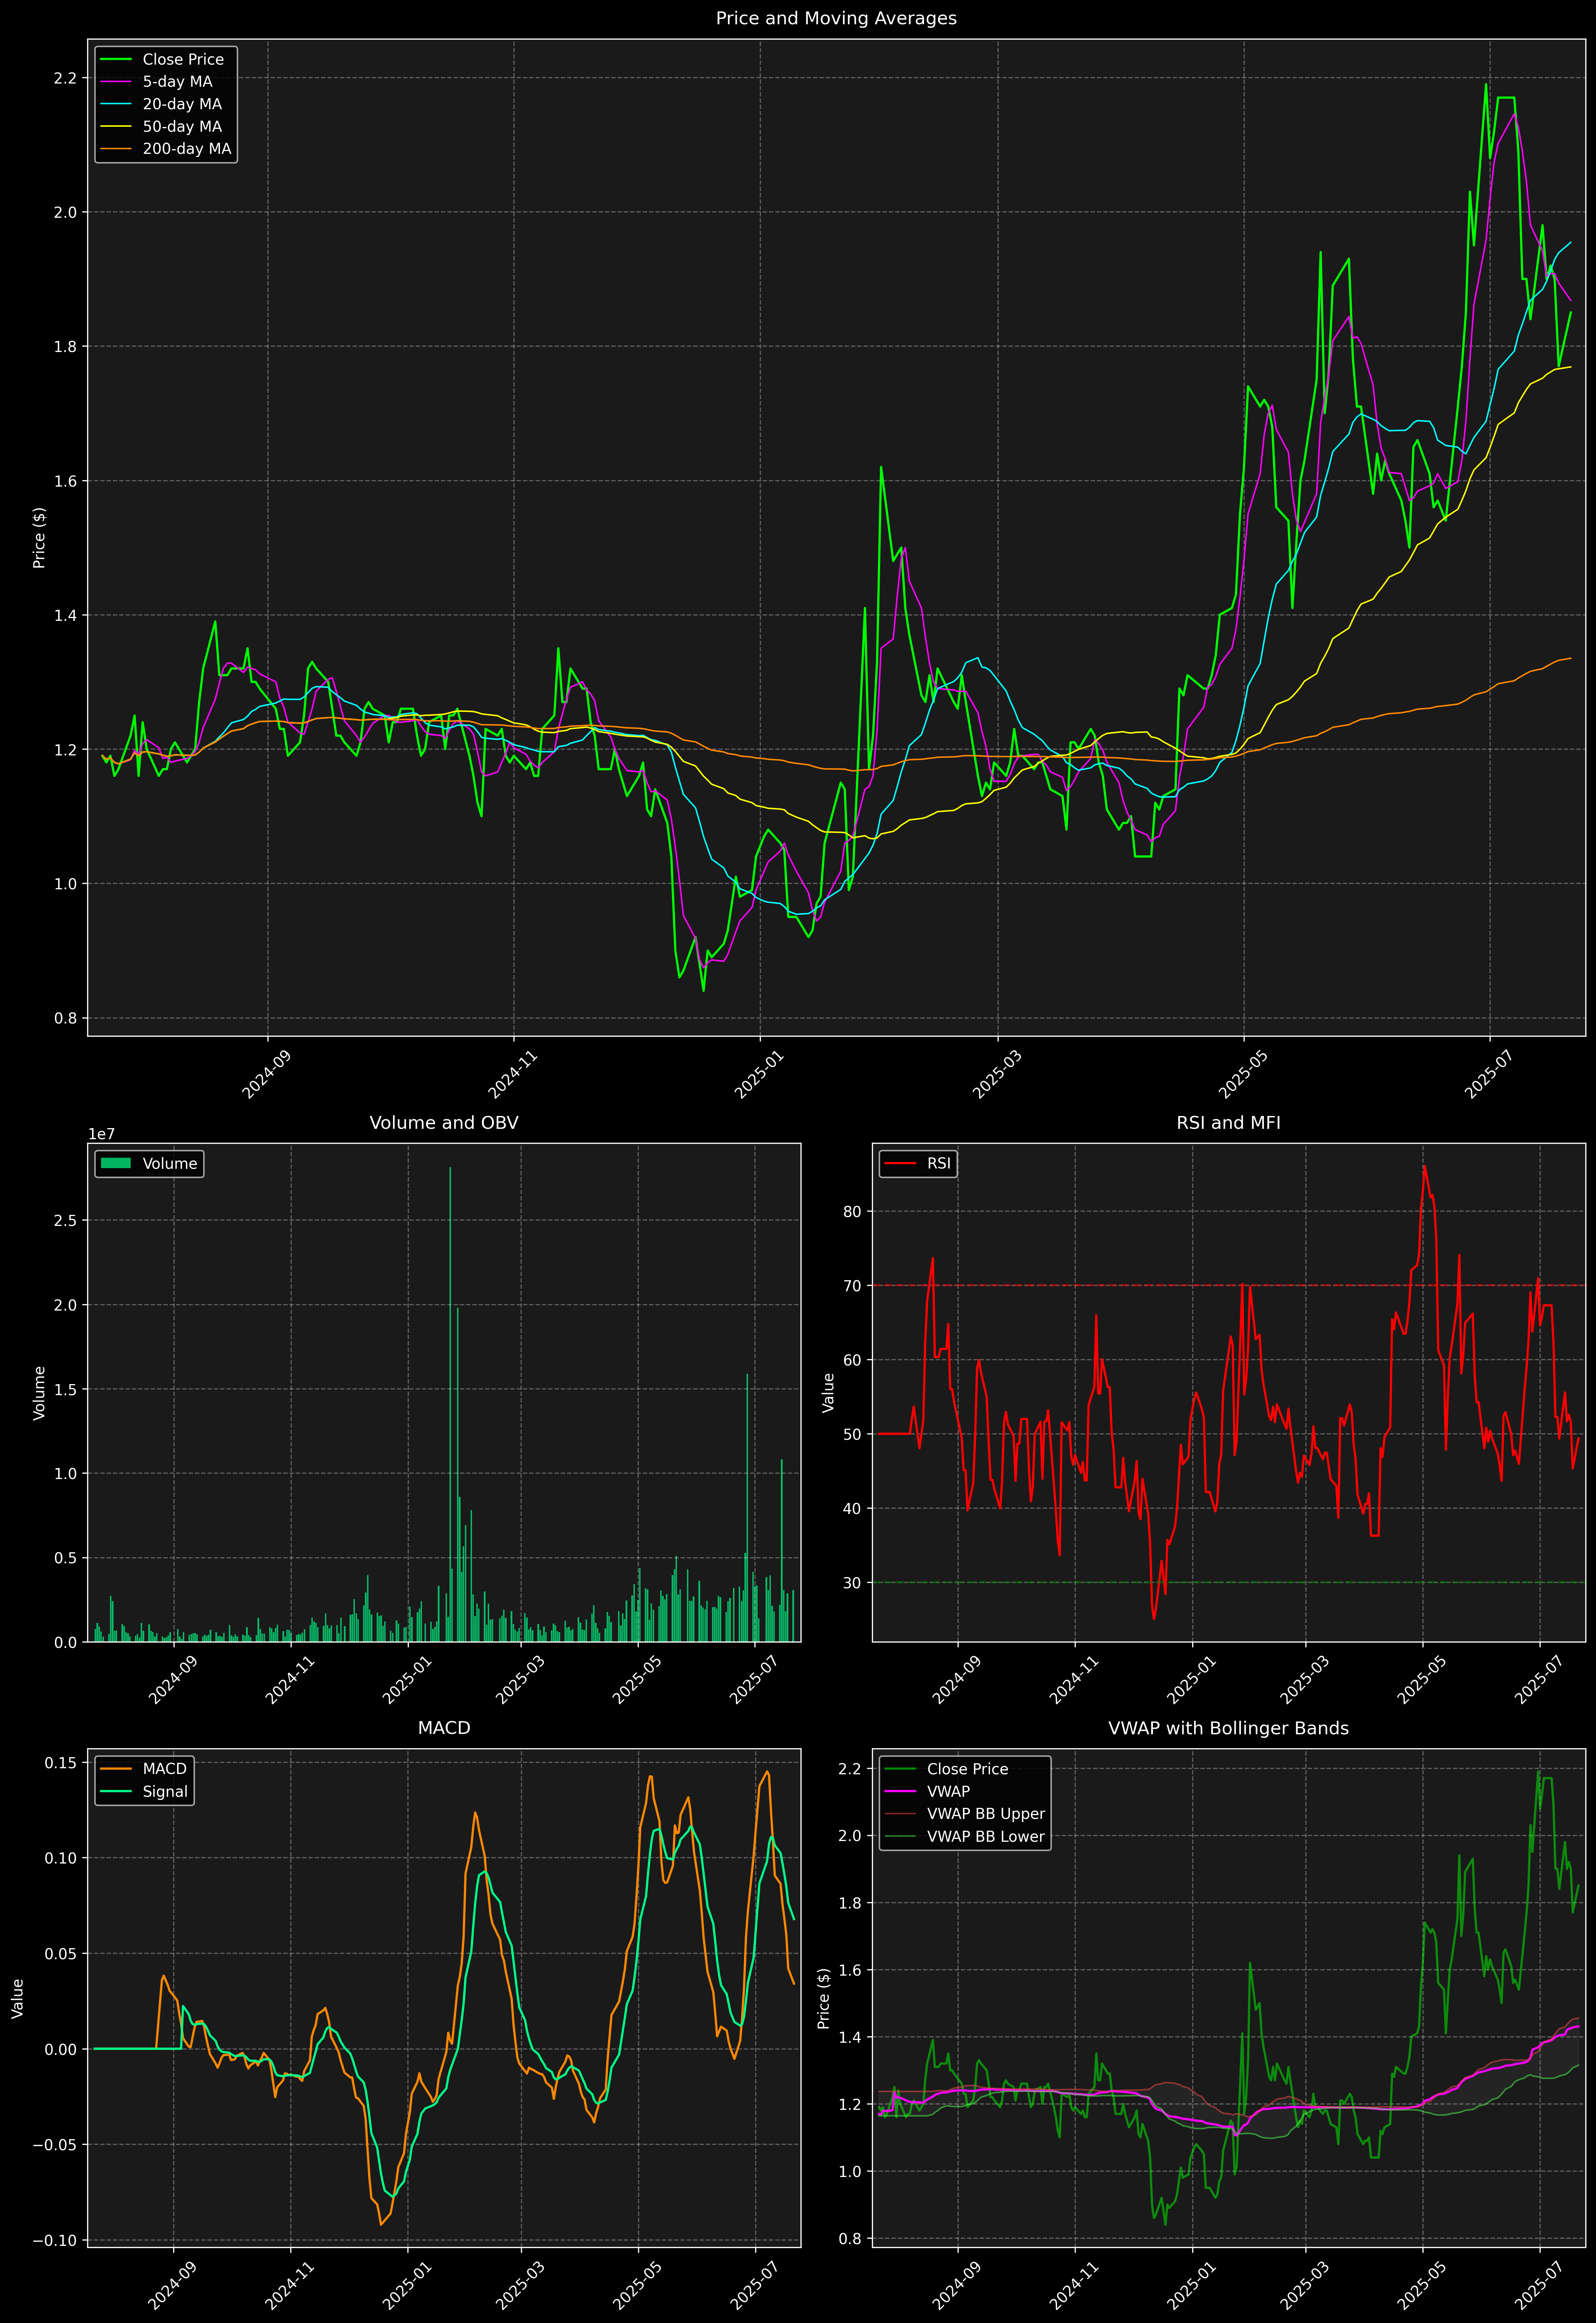The height and width of the screenshot is (2323, 1596).
Task: Click the 'Price ($)' axis label of top chart
Action: tap(39, 538)
